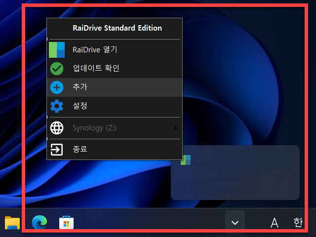316x237 pixels.
Task: Click the green-blue RaiDrive logo icon in the menu
Action: [x=57, y=50]
